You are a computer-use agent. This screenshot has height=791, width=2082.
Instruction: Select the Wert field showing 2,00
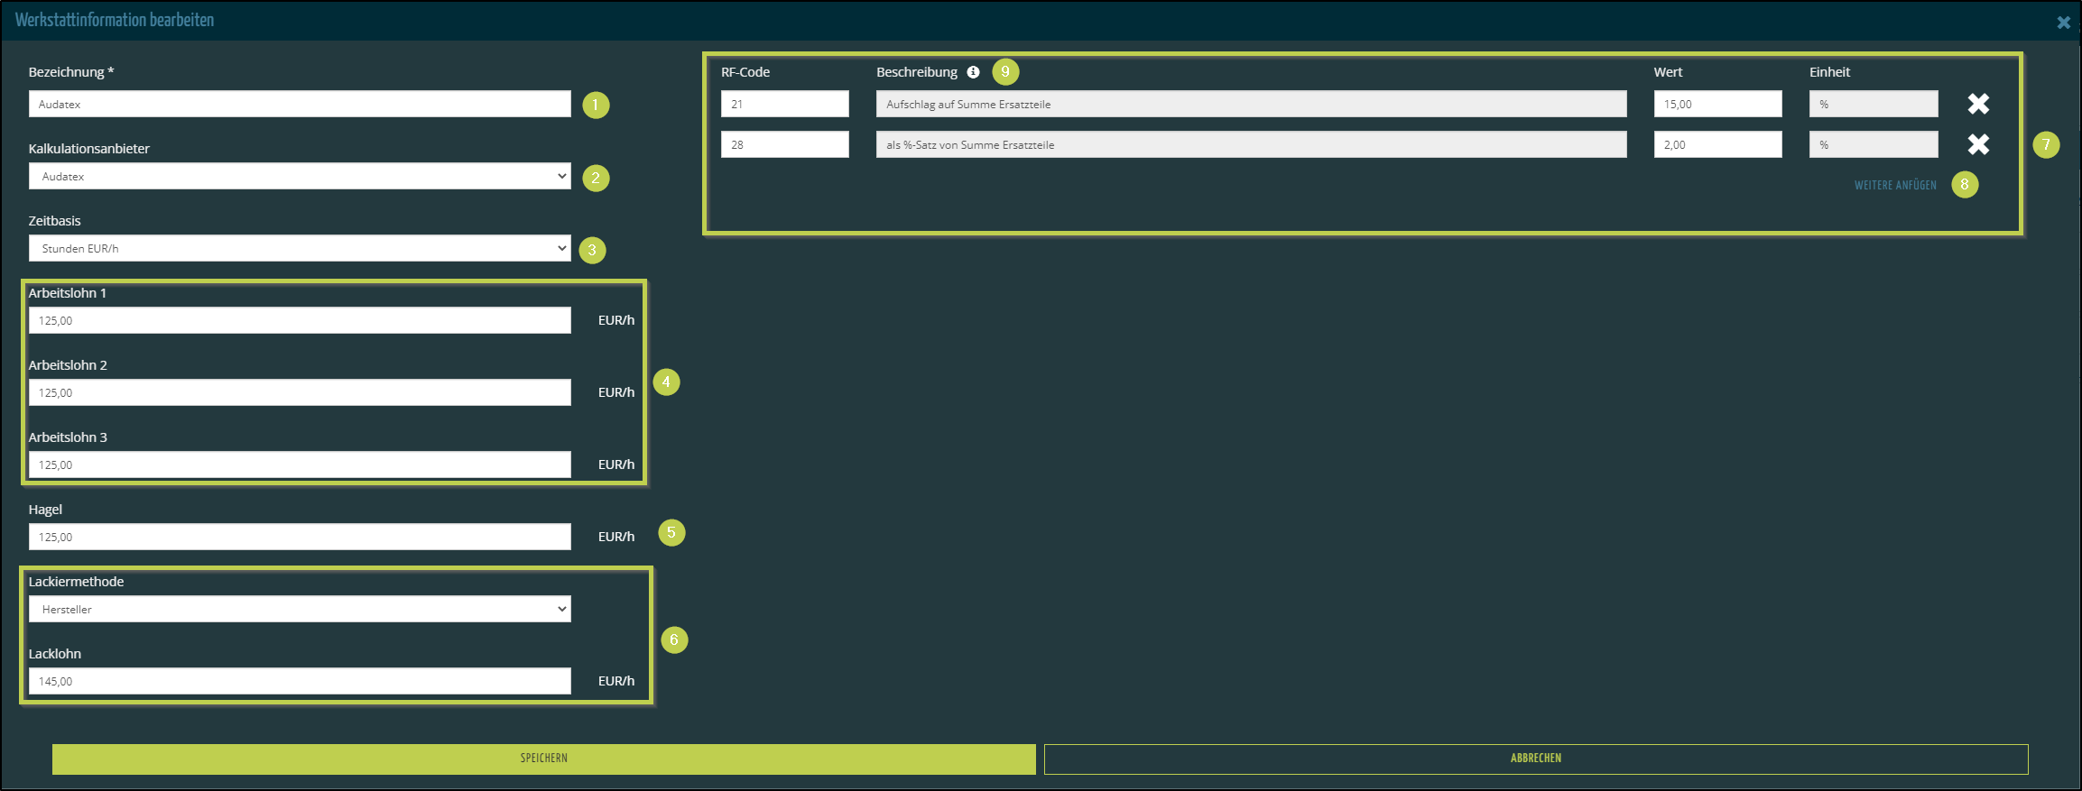tap(1717, 144)
